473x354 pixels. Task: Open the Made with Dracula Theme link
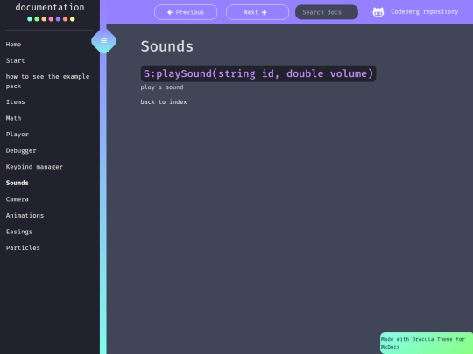pos(427,343)
